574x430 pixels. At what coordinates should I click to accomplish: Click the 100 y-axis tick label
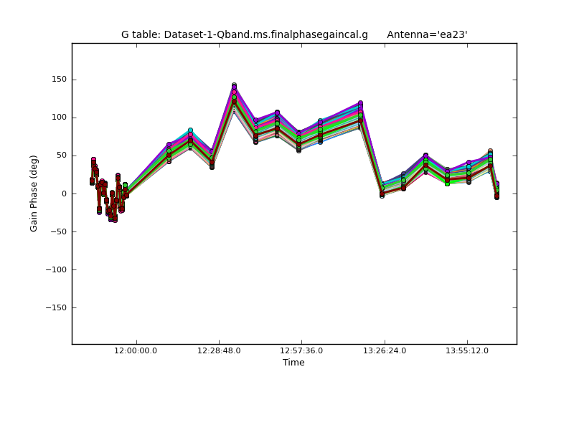pos(60,118)
